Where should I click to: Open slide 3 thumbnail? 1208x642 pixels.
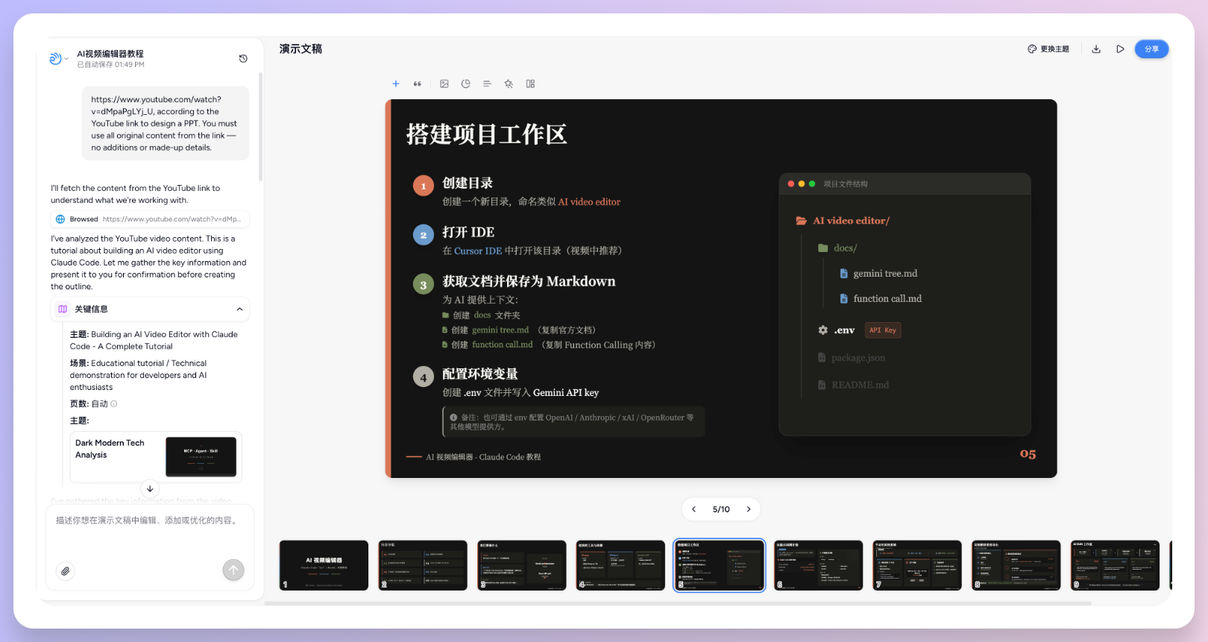[x=522, y=565]
